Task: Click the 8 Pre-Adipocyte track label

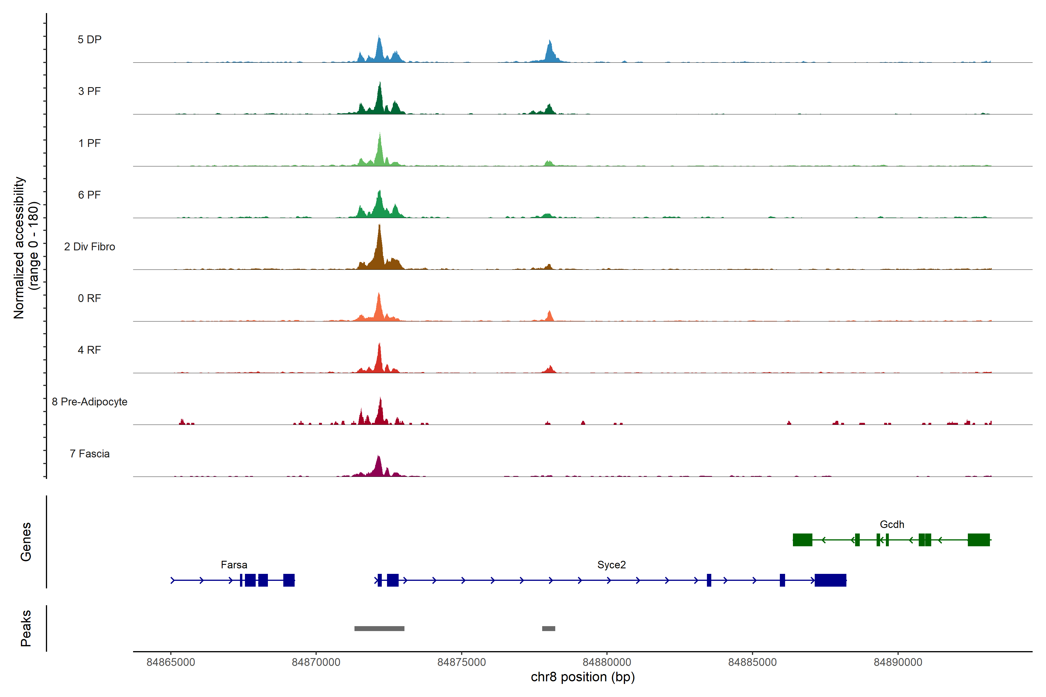Action: pos(89,402)
